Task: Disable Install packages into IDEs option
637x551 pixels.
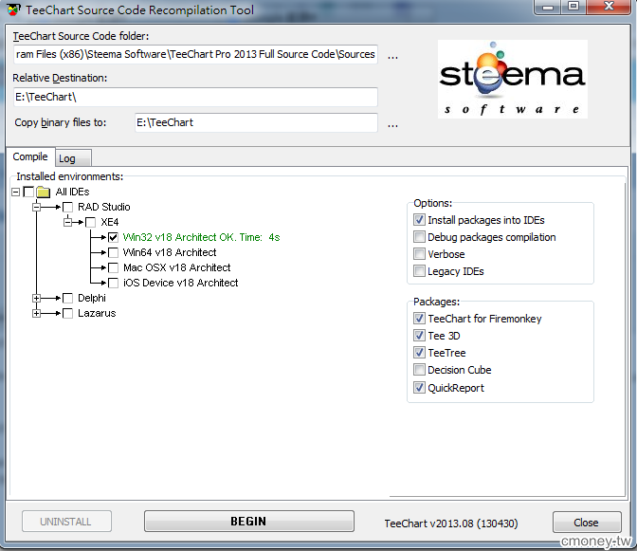Action: pos(419,220)
